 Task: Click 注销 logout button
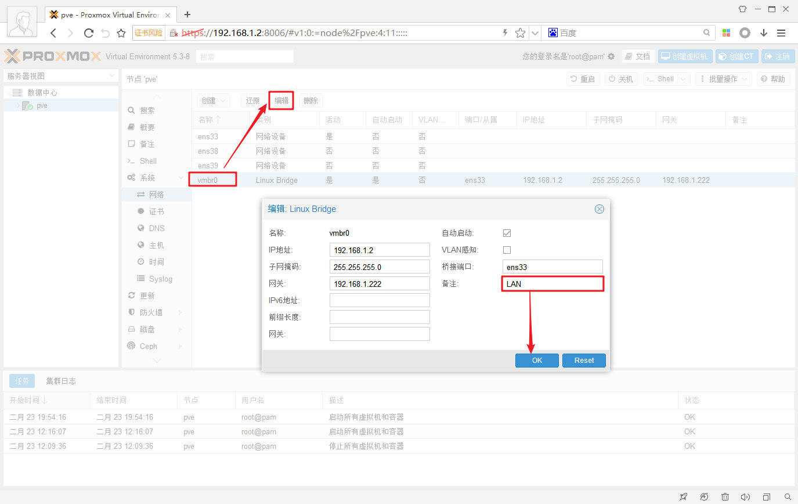click(x=778, y=56)
